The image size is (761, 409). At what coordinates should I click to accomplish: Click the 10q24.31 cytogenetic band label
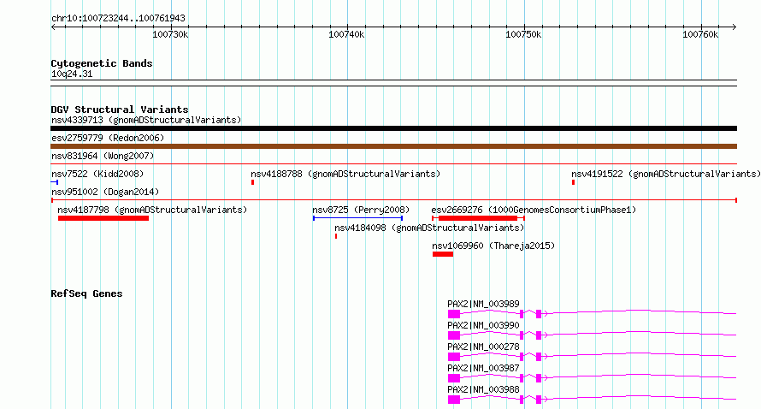pyautogui.click(x=72, y=74)
